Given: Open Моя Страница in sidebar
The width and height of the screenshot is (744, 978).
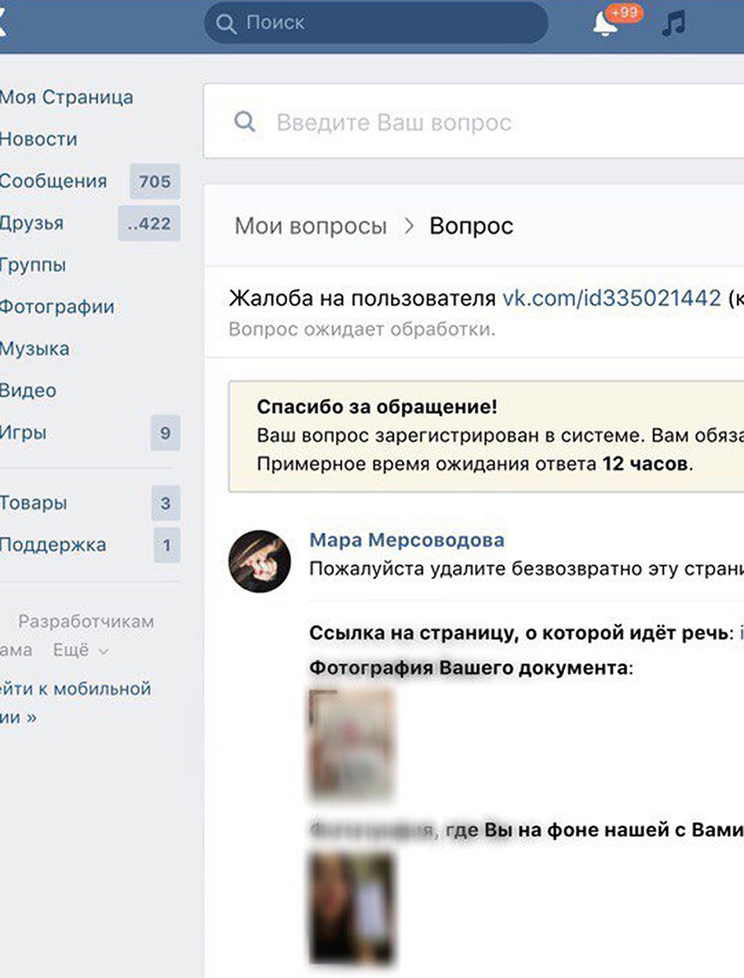Looking at the screenshot, I should click(66, 97).
